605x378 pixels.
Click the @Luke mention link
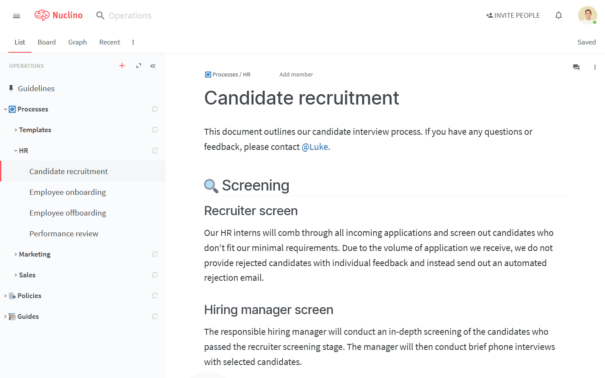coord(315,147)
